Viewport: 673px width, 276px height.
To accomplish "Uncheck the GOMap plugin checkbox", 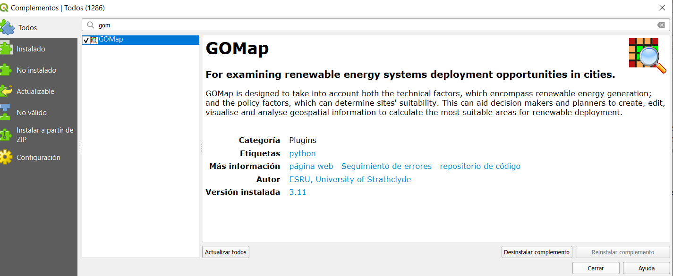I will pyautogui.click(x=86, y=40).
